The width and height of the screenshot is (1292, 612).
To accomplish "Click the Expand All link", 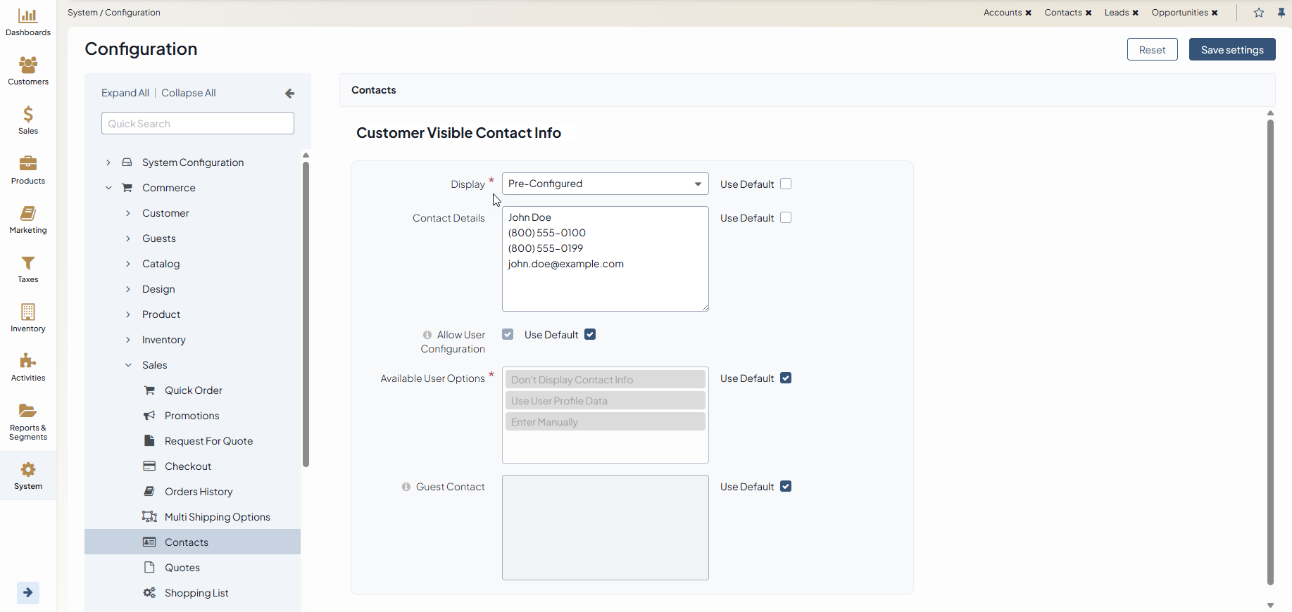I will [x=125, y=93].
